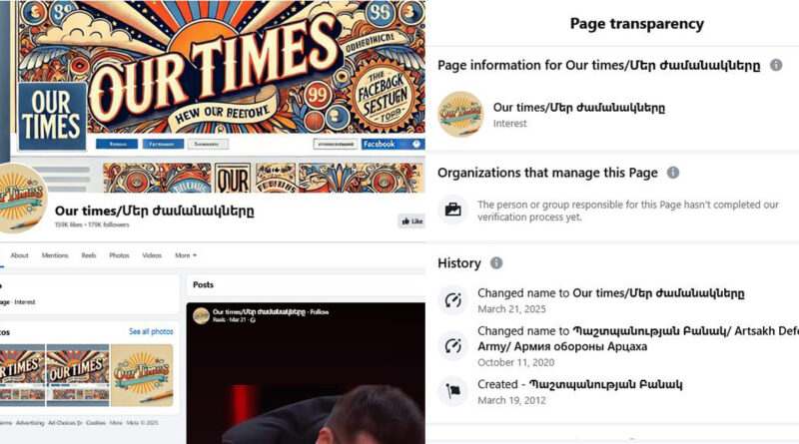This screenshot has height=444, width=799.
Task: Open the Videos tab
Action: (x=152, y=255)
